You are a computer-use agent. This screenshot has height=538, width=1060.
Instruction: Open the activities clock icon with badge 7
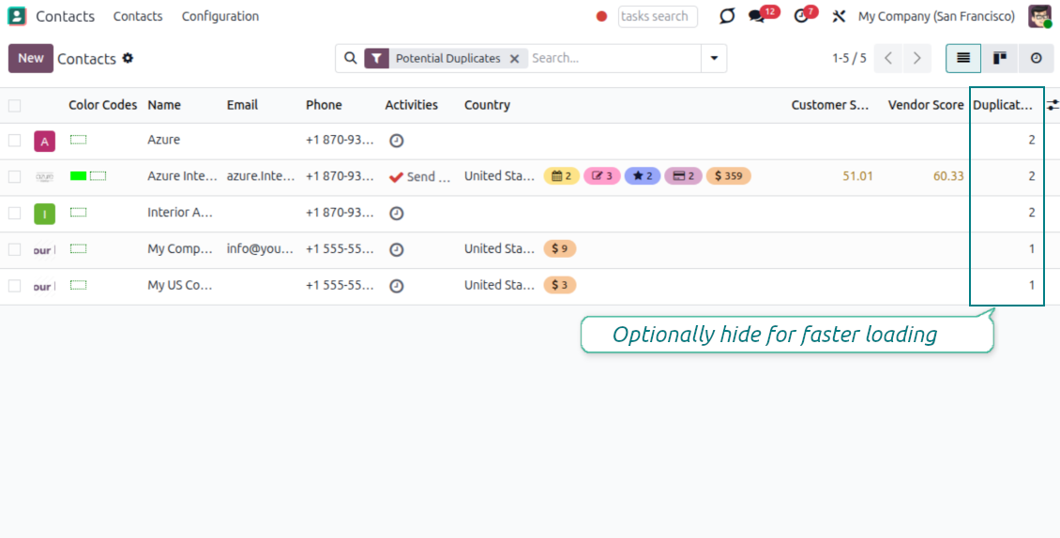point(800,17)
